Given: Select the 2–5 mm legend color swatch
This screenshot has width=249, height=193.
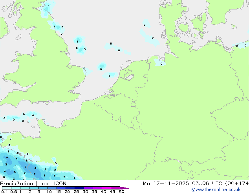Looking at the screenshot, I should pos(34,188).
